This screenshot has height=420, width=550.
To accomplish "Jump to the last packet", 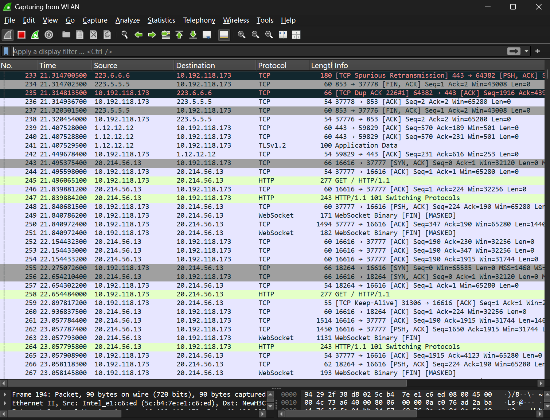I will tap(193, 35).
